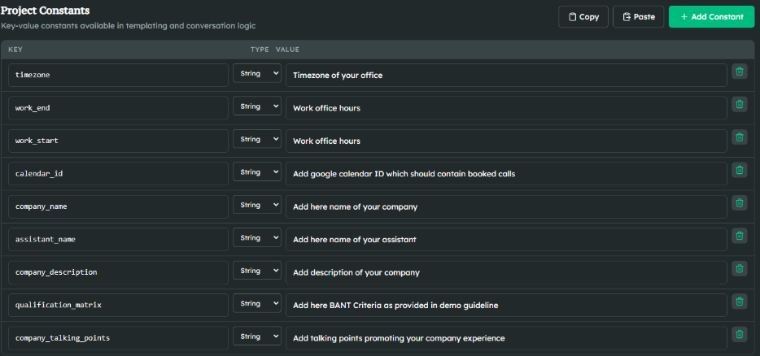Change type dropdown for company_description

click(256, 271)
